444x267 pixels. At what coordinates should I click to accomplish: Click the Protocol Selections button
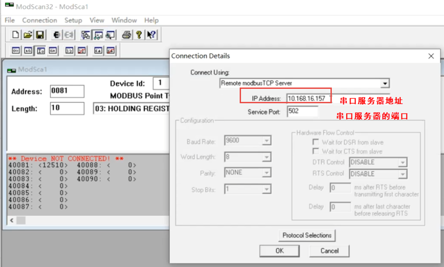(x=307, y=236)
